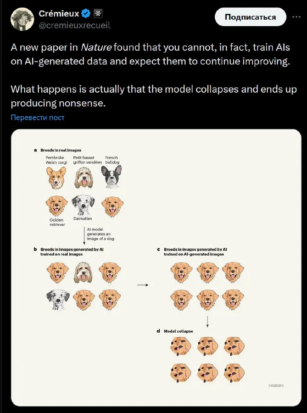Click the Golden retriever illustration in panel a

coord(56,206)
